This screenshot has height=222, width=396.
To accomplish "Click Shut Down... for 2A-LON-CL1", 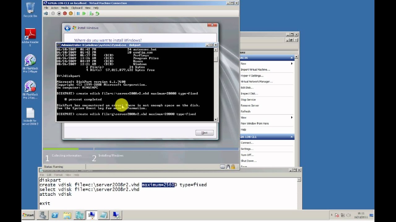I will point(248,161).
